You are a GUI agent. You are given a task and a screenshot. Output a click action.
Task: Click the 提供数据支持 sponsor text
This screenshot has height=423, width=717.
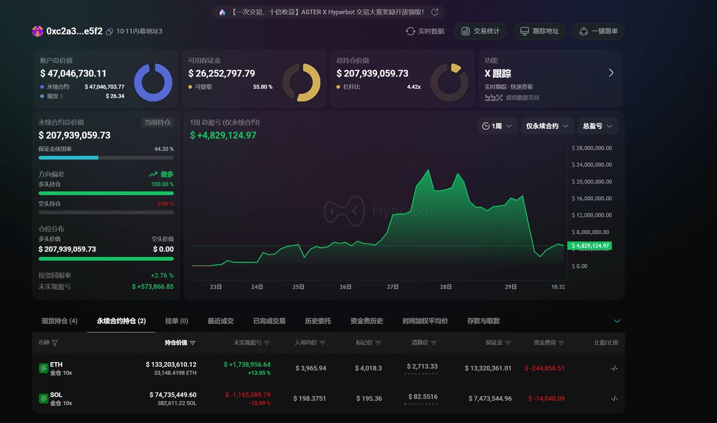tap(522, 97)
